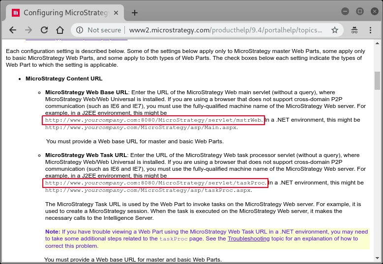
Task: Click the highlighted taskProc servlet example URL
Action: coord(155,183)
